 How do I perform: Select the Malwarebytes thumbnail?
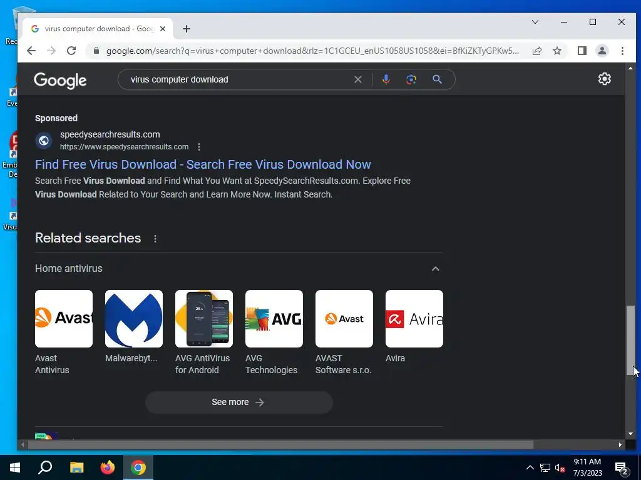[x=134, y=319]
